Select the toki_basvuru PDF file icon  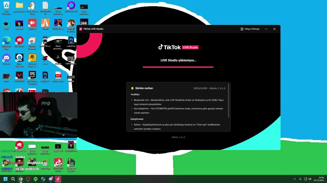tap(58, 77)
